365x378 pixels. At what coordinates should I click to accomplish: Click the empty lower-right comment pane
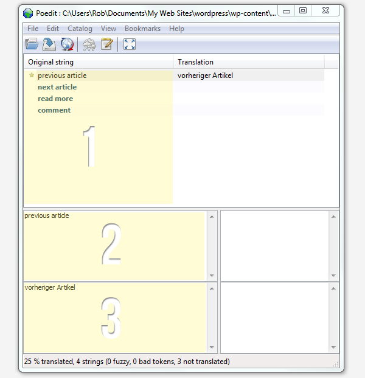pos(274,318)
